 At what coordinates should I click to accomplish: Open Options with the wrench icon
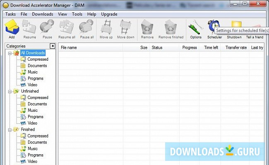(196, 27)
